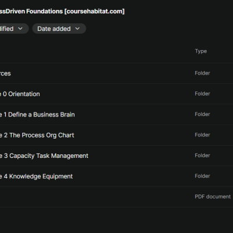Click Folder type in Capacity Task Management row
This screenshot has width=233, height=233.
pyautogui.click(x=202, y=156)
